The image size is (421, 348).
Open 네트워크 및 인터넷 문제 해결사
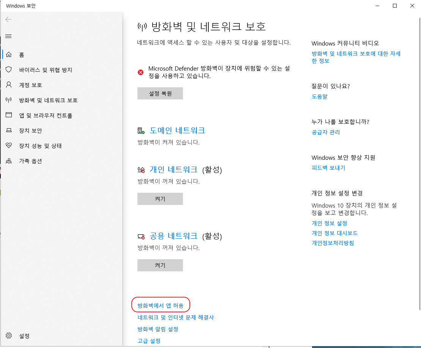pyautogui.click(x=176, y=317)
